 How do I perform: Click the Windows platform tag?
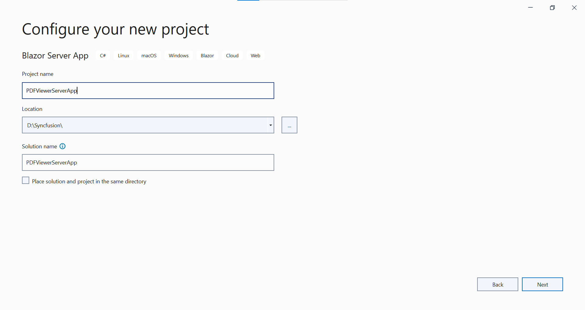(x=178, y=55)
